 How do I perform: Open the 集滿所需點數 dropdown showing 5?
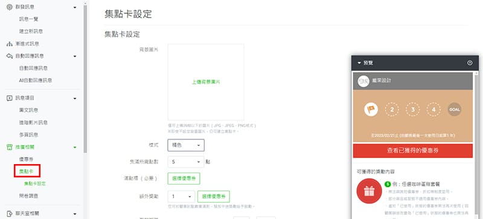point(186,162)
